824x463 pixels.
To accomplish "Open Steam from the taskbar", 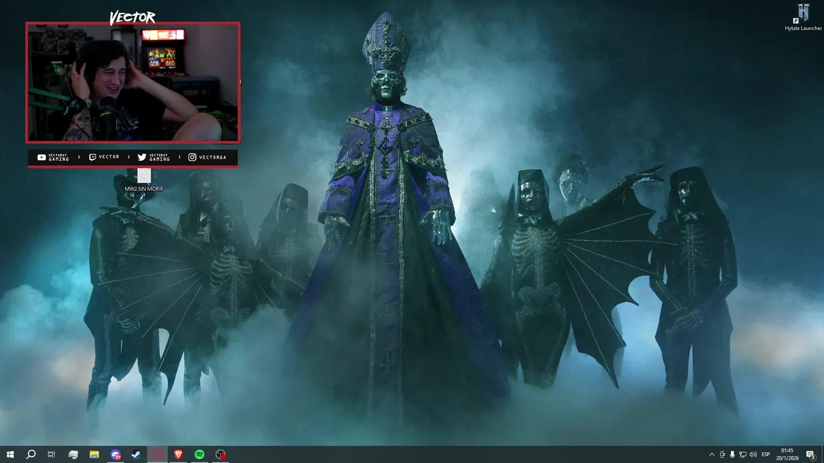I will click(x=136, y=455).
